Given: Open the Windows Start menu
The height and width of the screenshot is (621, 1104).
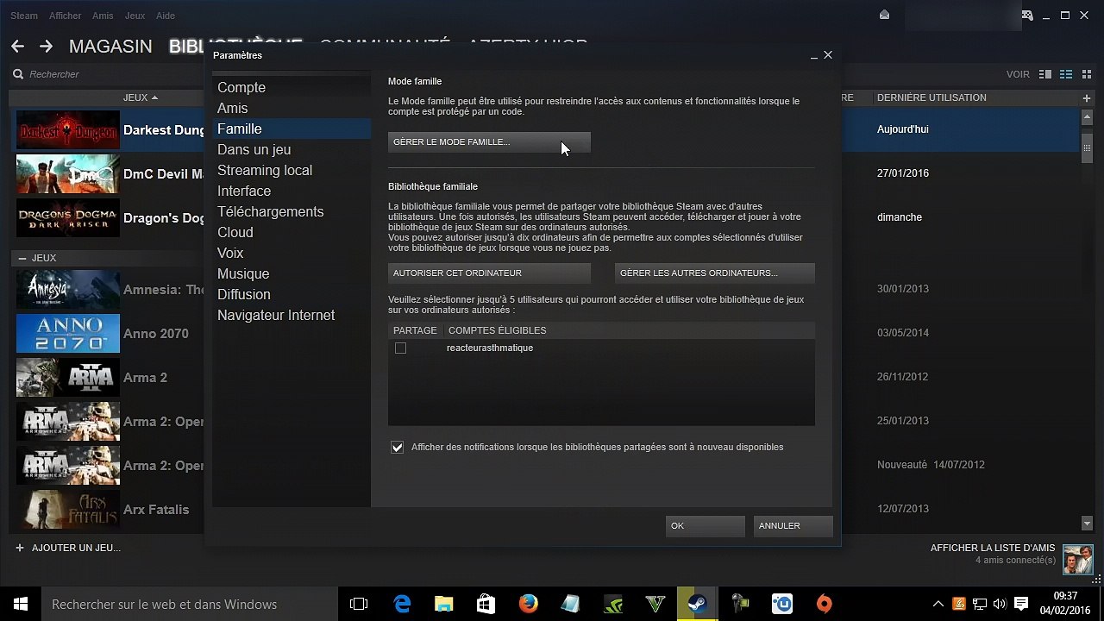Looking at the screenshot, I should 21,604.
